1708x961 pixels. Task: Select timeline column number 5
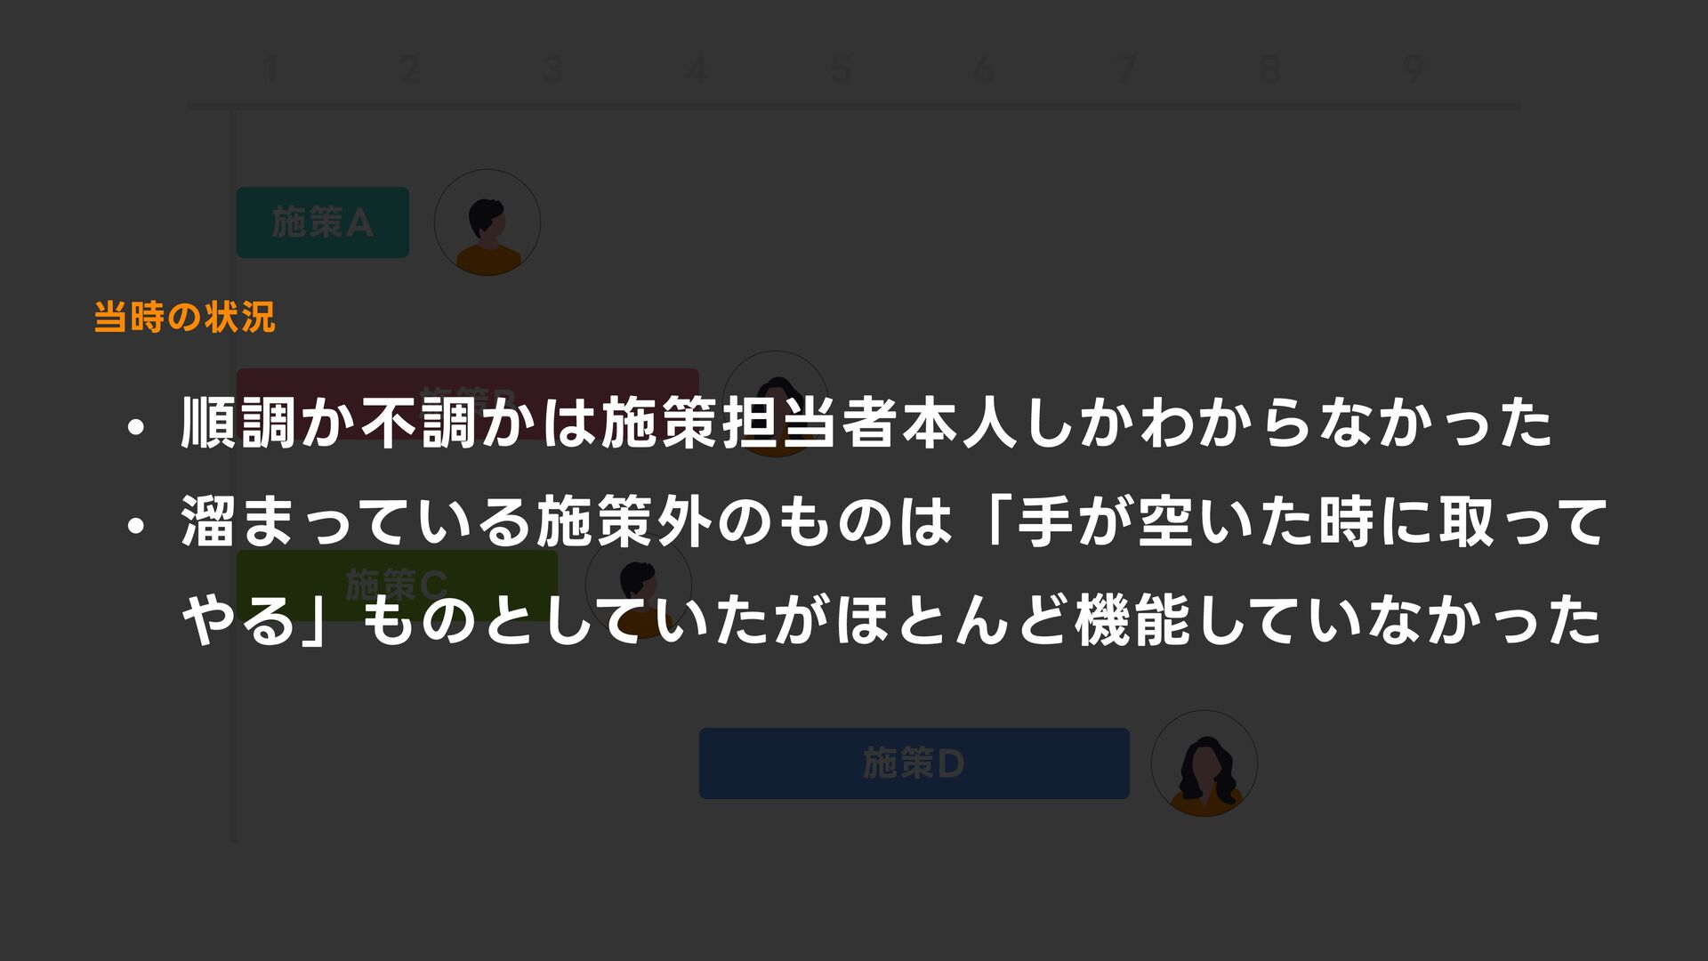point(841,69)
